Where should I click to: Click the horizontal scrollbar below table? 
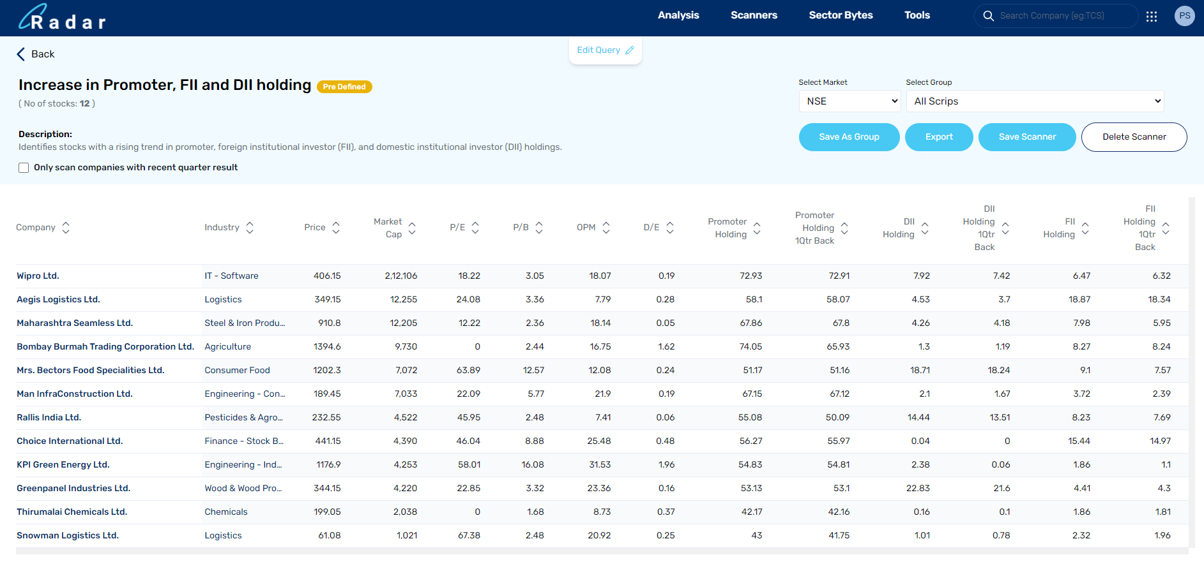(602, 551)
